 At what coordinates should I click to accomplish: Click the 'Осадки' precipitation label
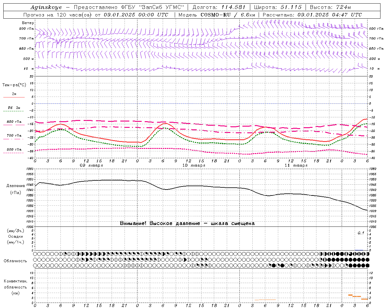[16, 236]
